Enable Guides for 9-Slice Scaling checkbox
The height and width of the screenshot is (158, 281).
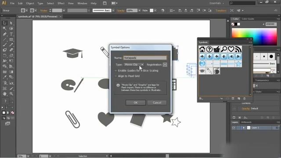coord(116,71)
